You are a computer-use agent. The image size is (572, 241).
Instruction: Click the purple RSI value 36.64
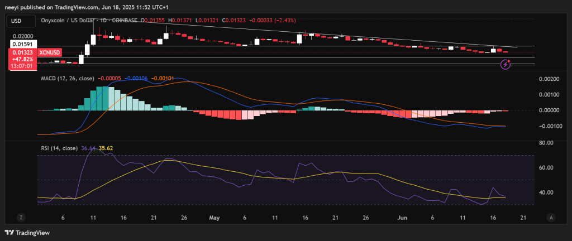coord(89,148)
